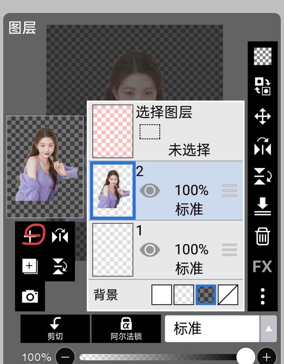The image size is (284, 364).
Task: Tap the camera icon to import photo
Action: tap(30, 296)
